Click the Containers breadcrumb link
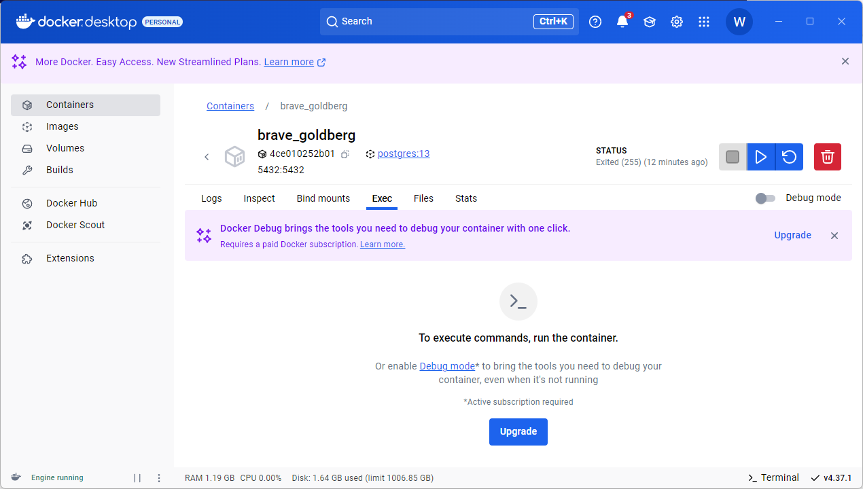 click(230, 106)
